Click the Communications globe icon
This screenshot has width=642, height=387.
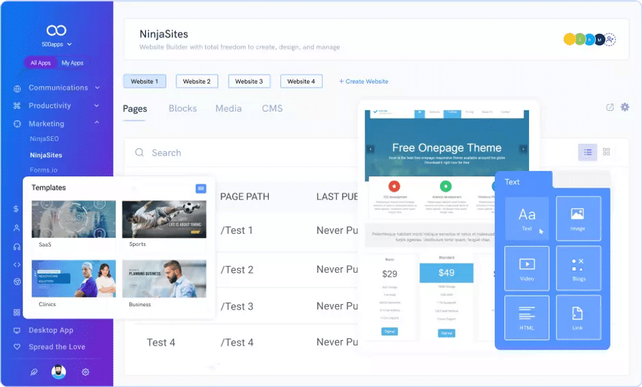click(17, 88)
